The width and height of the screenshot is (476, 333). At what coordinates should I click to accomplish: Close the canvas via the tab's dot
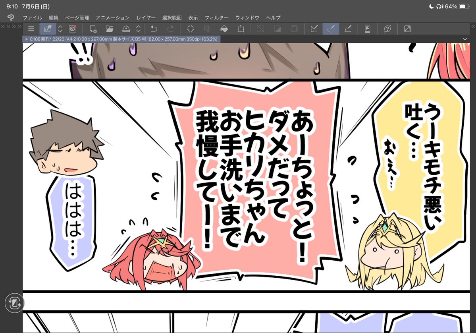[x=27, y=39]
